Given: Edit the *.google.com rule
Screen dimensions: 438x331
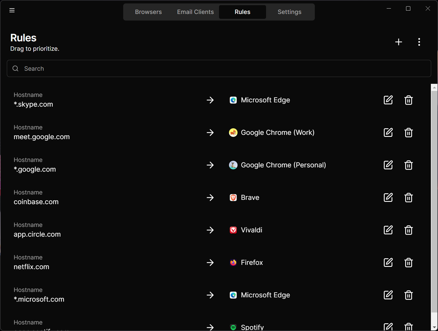Looking at the screenshot, I should click(388, 165).
